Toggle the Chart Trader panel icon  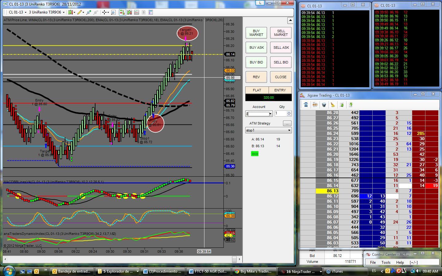[122, 12]
